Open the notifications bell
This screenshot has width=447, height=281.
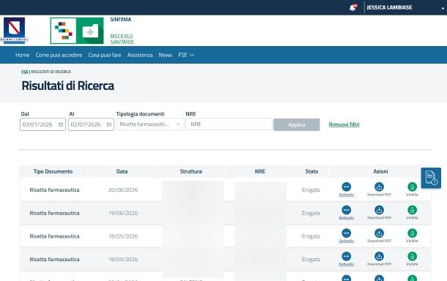353,7
